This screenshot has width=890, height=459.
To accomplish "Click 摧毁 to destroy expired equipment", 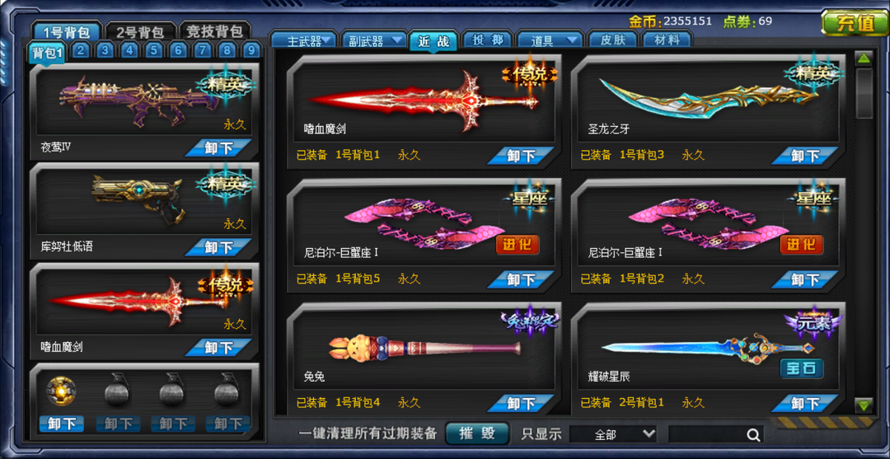I will [477, 433].
